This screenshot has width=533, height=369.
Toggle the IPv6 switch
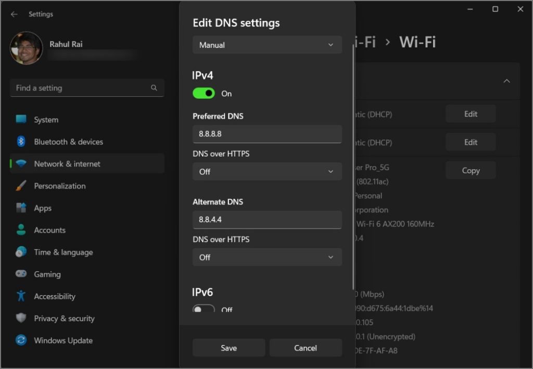pos(204,309)
